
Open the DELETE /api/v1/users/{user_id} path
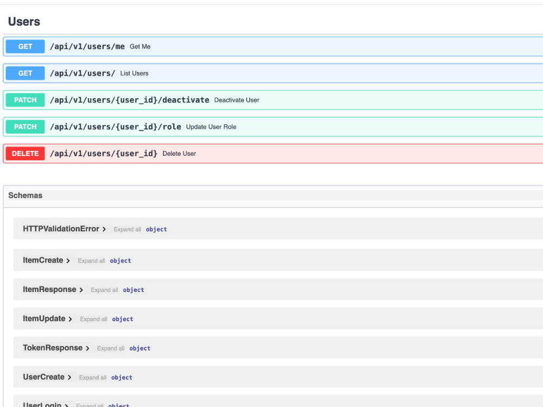104,154
